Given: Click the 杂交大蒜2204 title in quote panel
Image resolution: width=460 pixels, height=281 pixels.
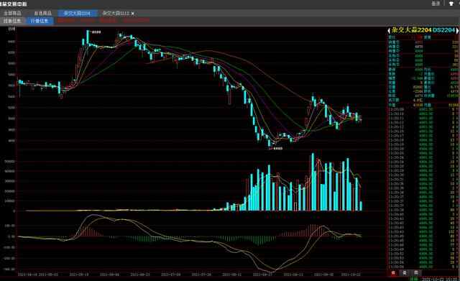Looking at the screenshot, I should click(x=411, y=30).
